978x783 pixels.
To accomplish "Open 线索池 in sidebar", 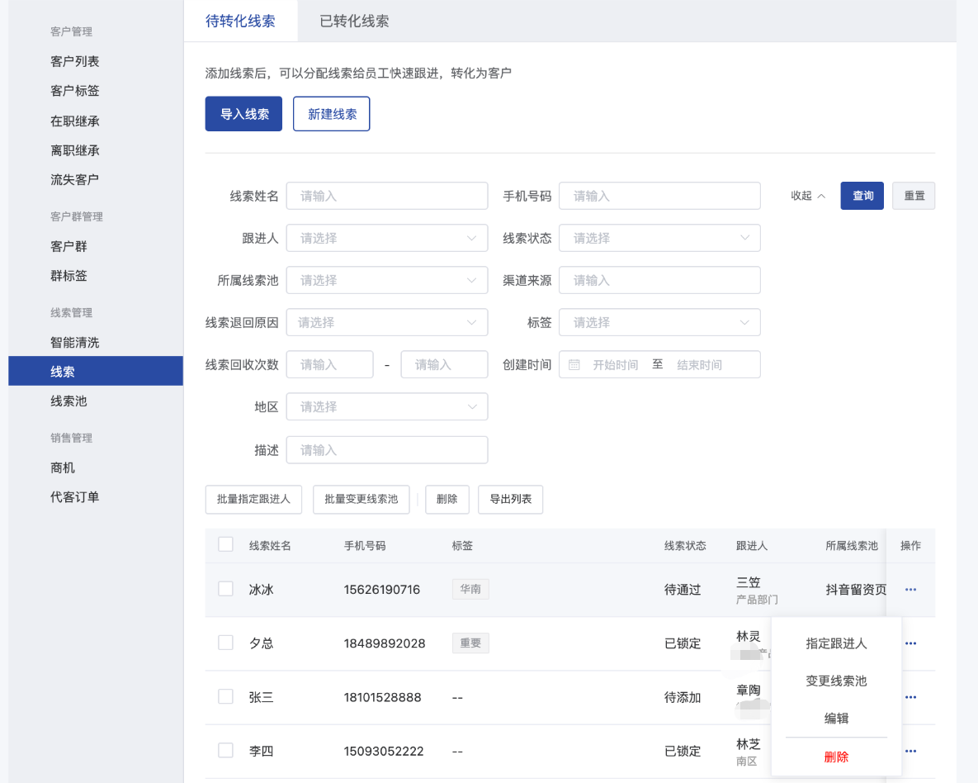I will click(x=69, y=401).
